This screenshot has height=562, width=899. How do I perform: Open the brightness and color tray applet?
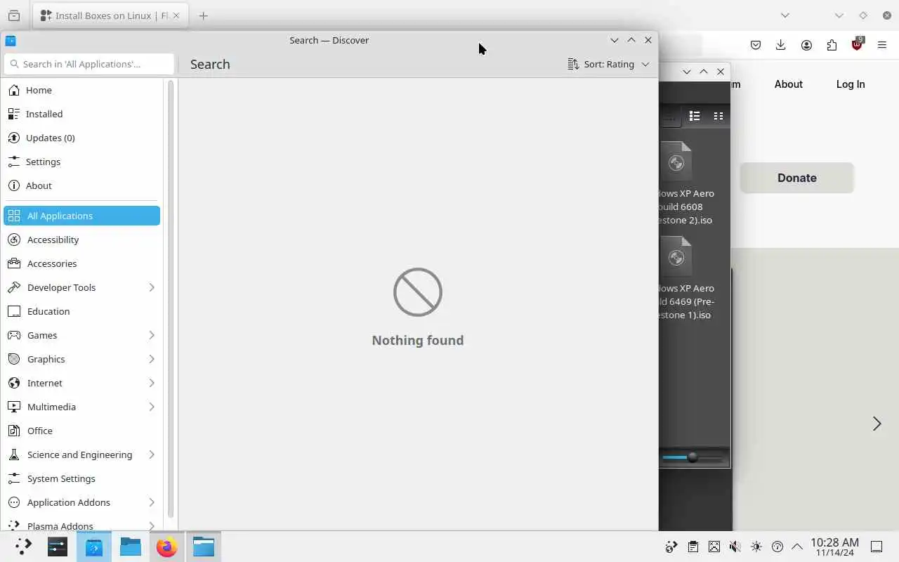(756, 547)
